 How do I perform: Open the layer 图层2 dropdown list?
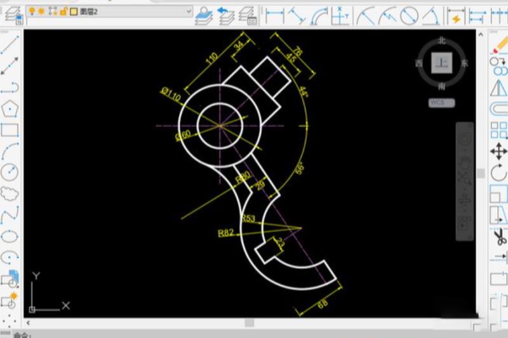tap(189, 11)
